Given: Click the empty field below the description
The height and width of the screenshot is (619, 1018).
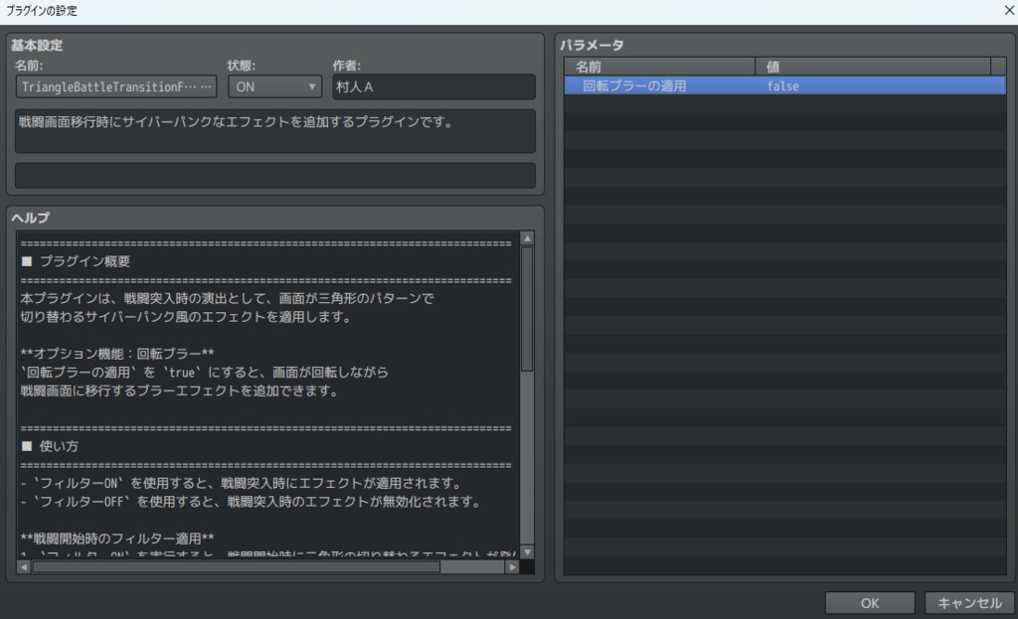Looking at the screenshot, I should coord(273,176).
